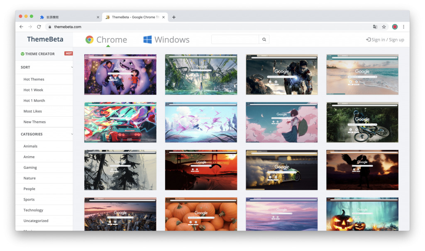
Task: Switch to the Chrome themes section
Action: pos(106,39)
